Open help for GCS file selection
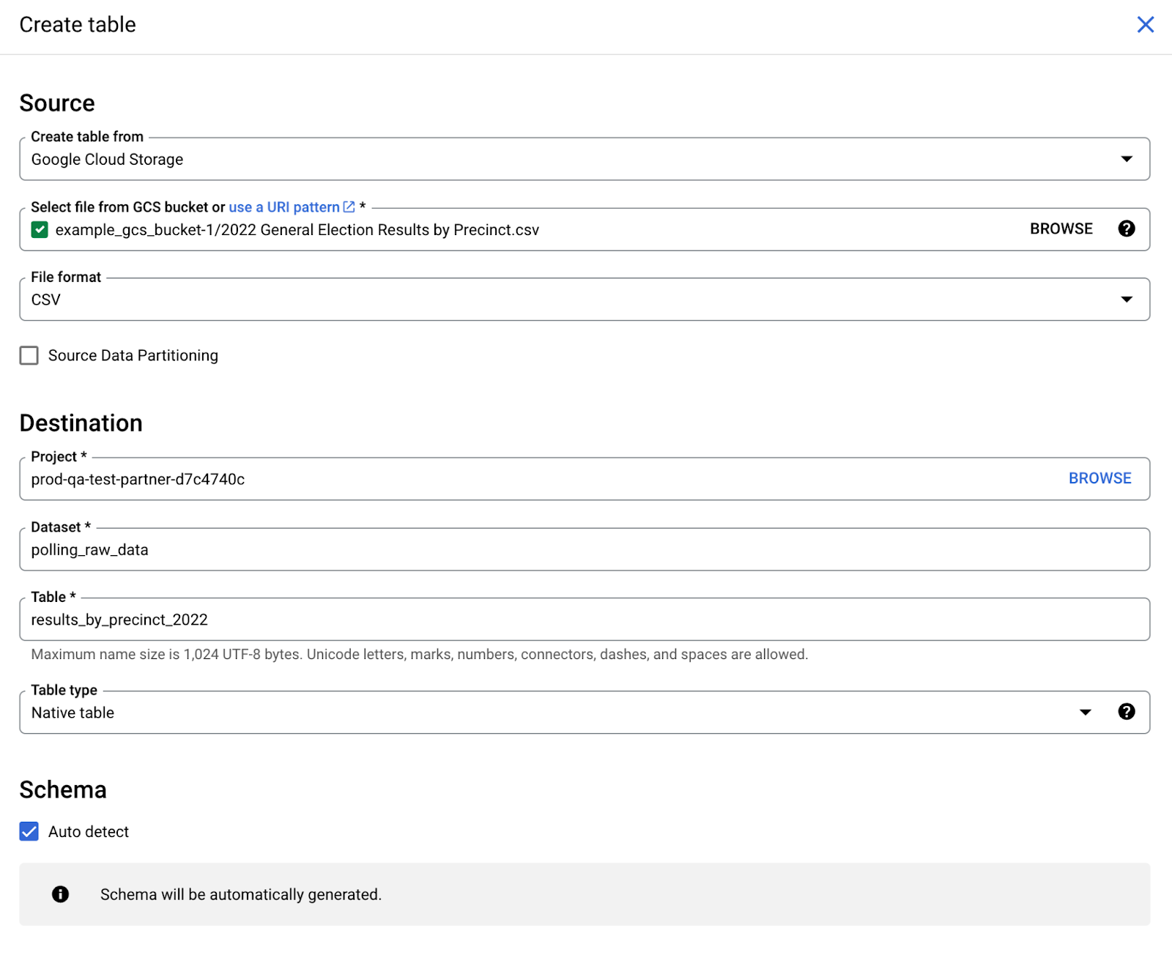 pyautogui.click(x=1127, y=228)
